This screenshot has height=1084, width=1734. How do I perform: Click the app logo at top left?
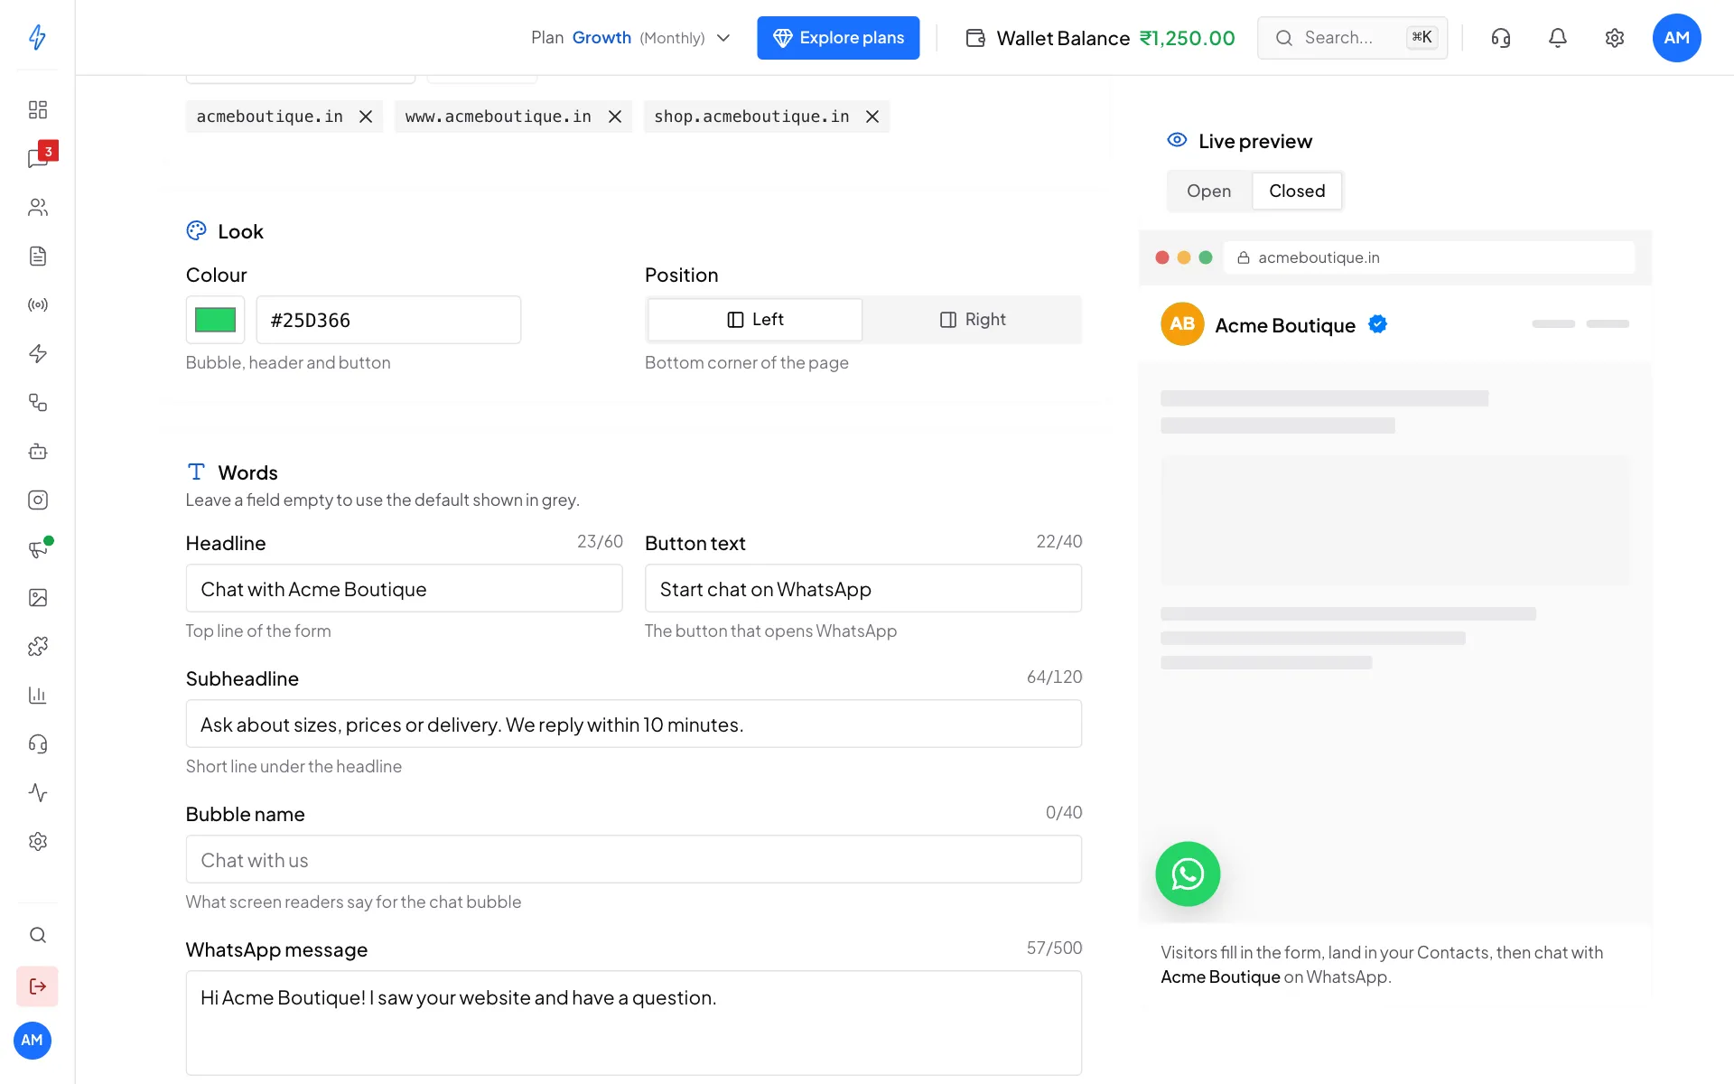tap(37, 37)
